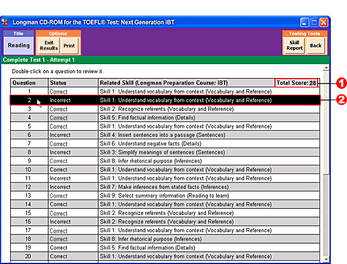
Task: Click the Status column header
Action: point(73,83)
